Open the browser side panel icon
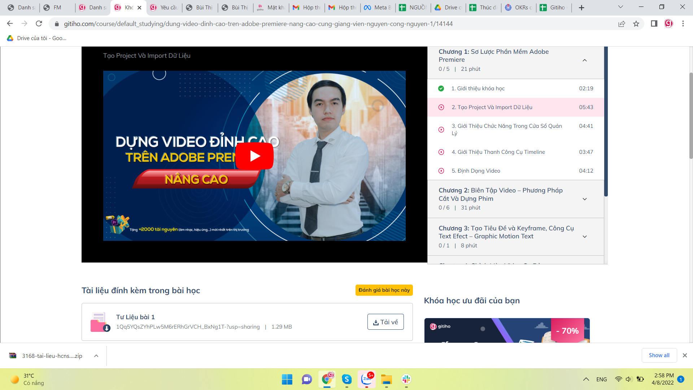Image resolution: width=693 pixels, height=390 pixels. (654, 23)
